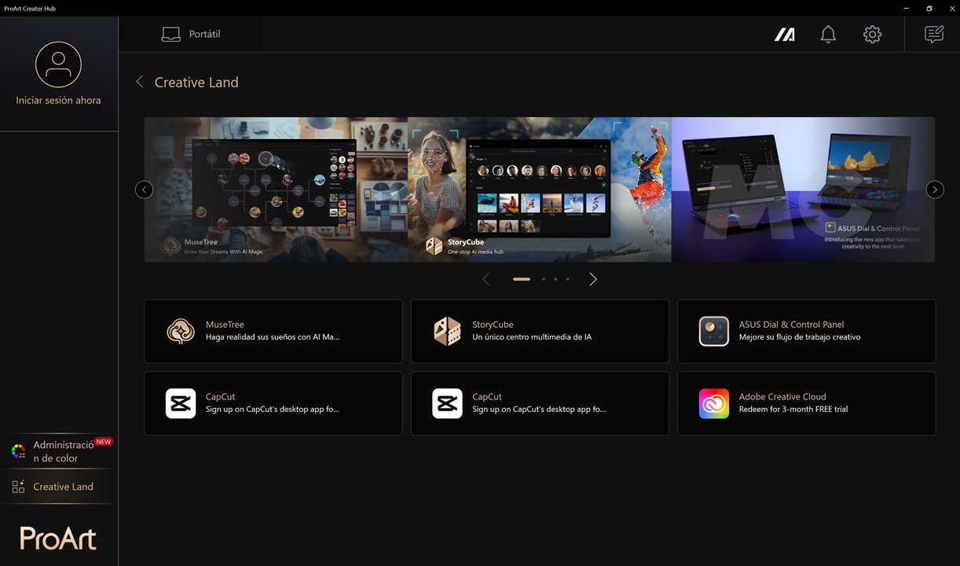This screenshot has width=960, height=566.
Task: Go back using the arrow beside Creative Land
Action: (140, 82)
